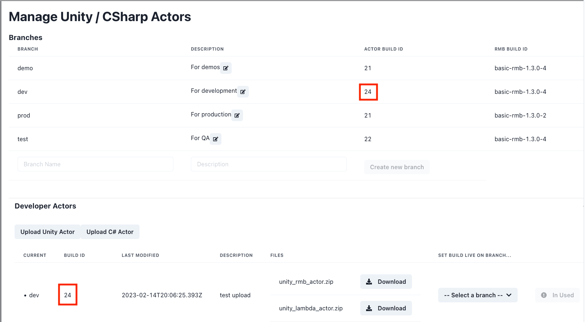Edit the 'For QA' description icon
585x322 pixels.
pyautogui.click(x=216, y=139)
